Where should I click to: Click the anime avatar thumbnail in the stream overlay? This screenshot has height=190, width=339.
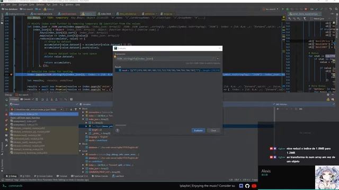(327, 177)
